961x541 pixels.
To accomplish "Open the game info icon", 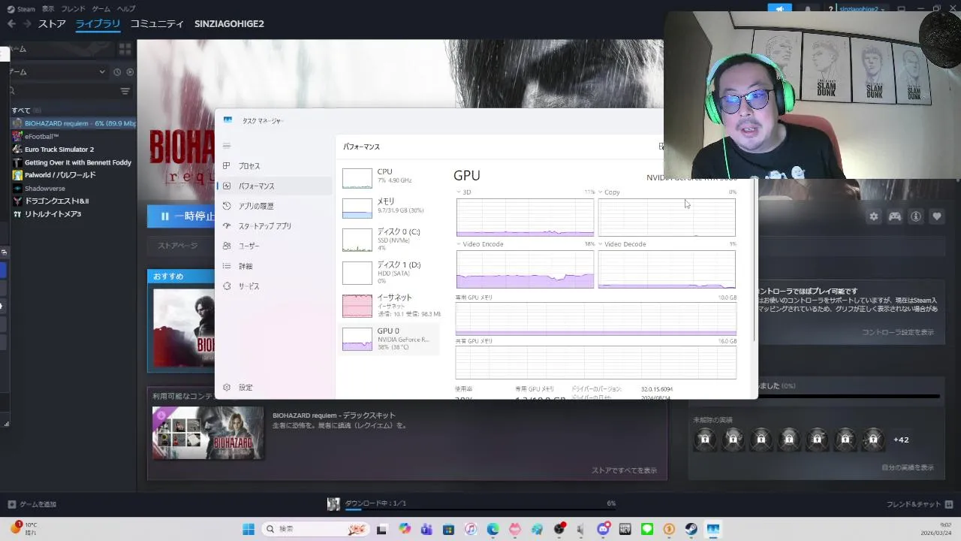I will pyautogui.click(x=916, y=216).
